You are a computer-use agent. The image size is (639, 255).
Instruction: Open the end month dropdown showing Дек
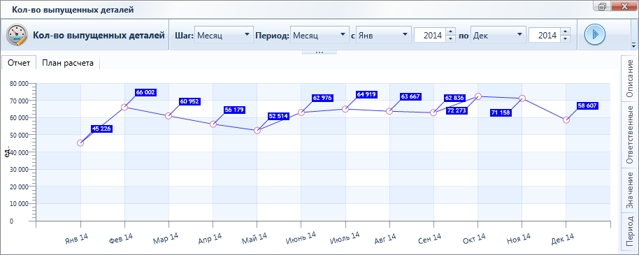click(x=498, y=36)
